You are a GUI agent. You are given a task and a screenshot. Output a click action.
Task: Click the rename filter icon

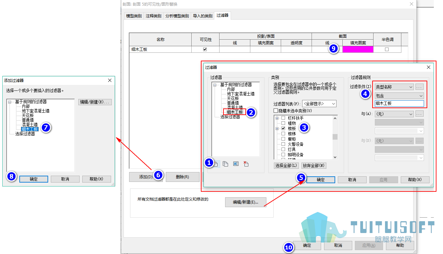pyautogui.click(x=236, y=164)
